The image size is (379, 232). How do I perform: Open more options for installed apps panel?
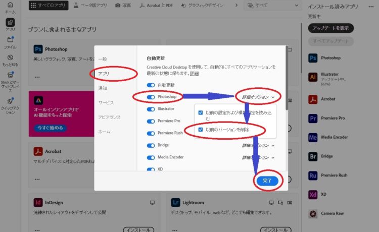(x=371, y=7)
